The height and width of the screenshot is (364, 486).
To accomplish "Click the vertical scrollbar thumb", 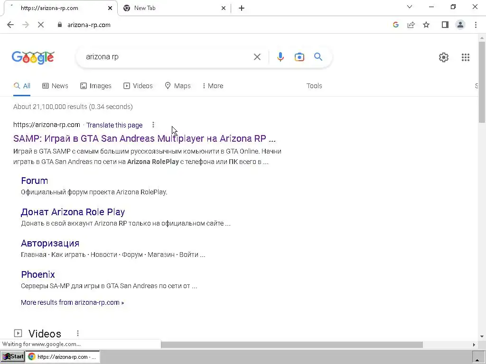I will [x=482, y=82].
